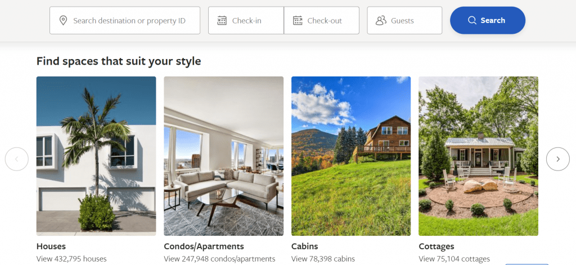This screenshot has height=265, width=576.
Task: View 75,104 cottages link
Action: pyautogui.click(x=454, y=259)
